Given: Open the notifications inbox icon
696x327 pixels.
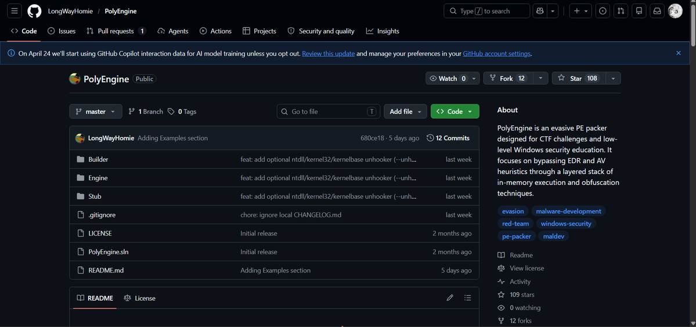Looking at the screenshot, I should (x=657, y=11).
